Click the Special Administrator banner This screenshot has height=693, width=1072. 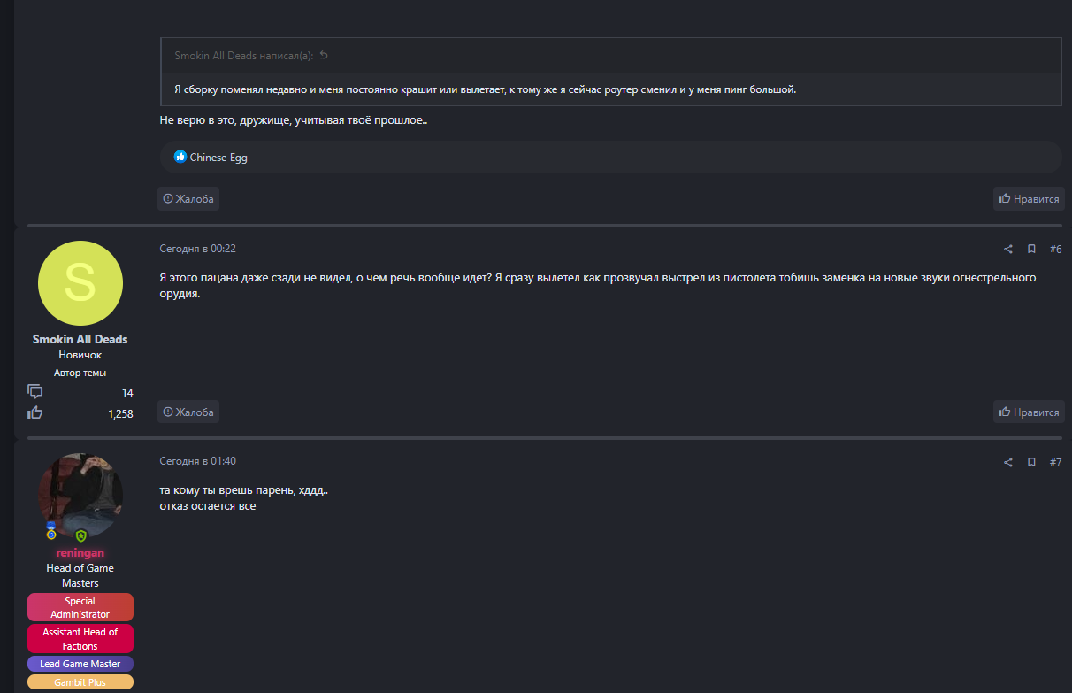(80, 607)
